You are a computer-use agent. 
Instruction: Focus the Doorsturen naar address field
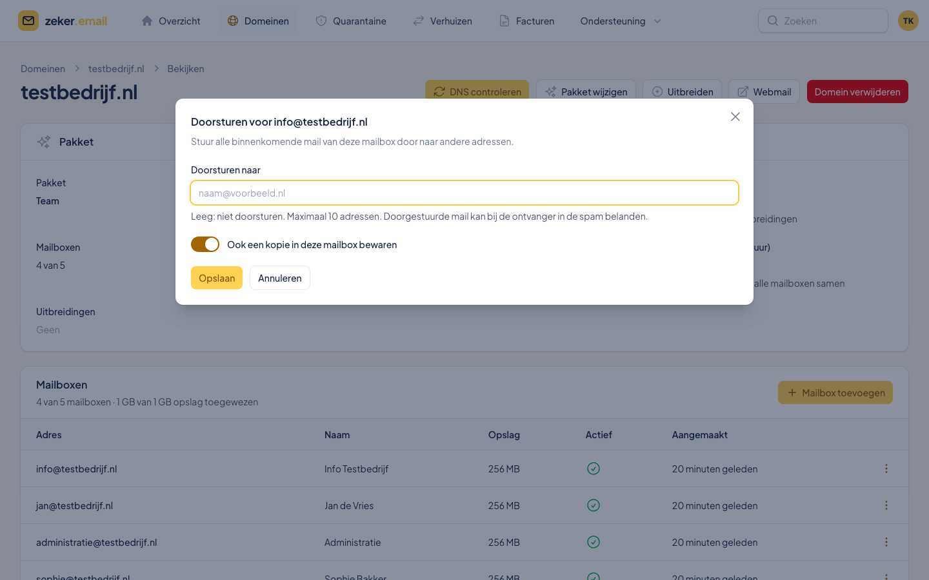coord(464,193)
